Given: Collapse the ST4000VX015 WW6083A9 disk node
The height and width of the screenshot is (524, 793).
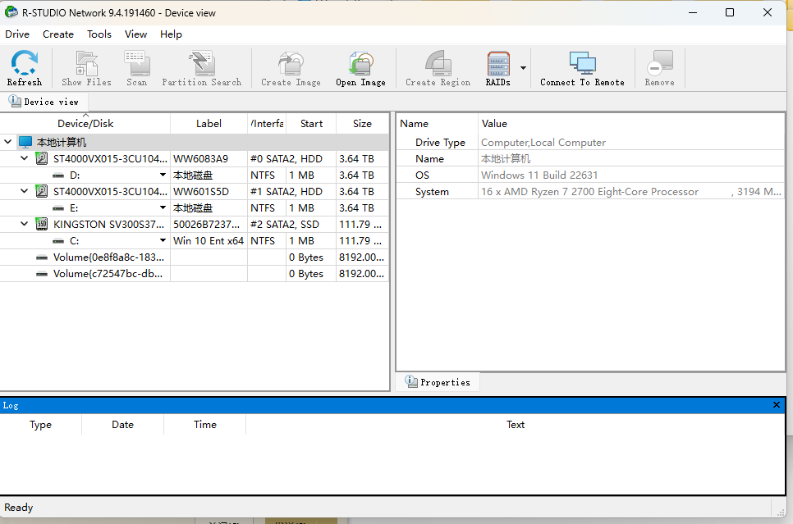Looking at the screenshot, I should click(x=24, y=158).
